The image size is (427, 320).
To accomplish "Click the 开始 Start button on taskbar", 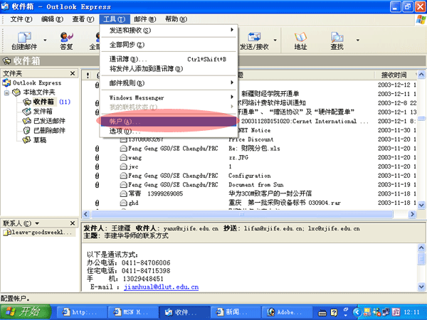I will (25, 311).
